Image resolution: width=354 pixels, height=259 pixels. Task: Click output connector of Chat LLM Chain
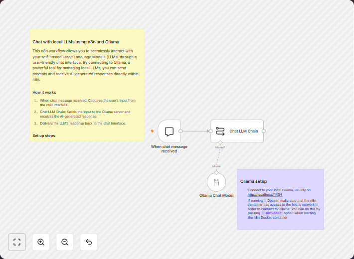pos(263,131)
